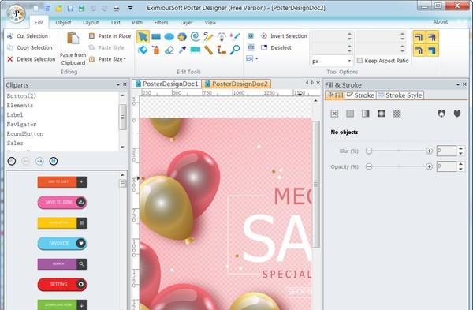The width and height of the screenshot is (473, 310).
Task: Open the Fill & Stroke panel options arrow
Action: 458,85
